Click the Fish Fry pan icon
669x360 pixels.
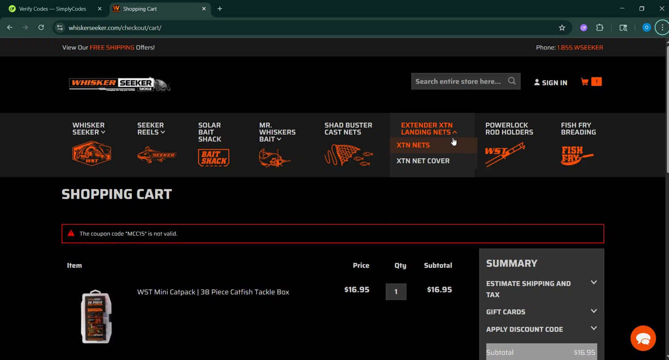pos(577,155)
